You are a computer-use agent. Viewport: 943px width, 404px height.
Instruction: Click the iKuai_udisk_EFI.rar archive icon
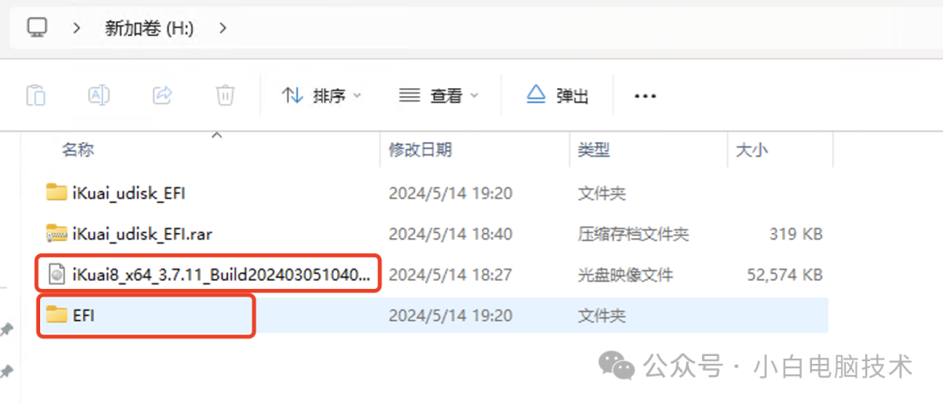click(x=57, y=233)
